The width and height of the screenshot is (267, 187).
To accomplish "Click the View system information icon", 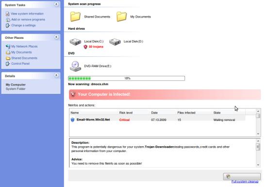I will click(x=7, y=14).
